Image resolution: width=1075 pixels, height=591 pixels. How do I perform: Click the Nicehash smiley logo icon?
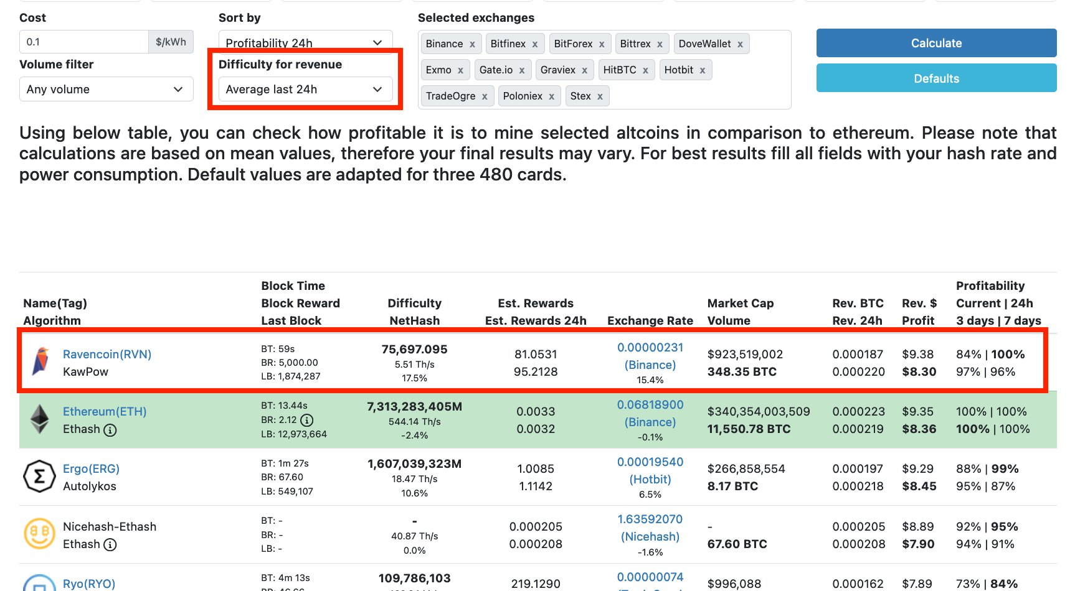pyautogui.click(x=39, y=534)
